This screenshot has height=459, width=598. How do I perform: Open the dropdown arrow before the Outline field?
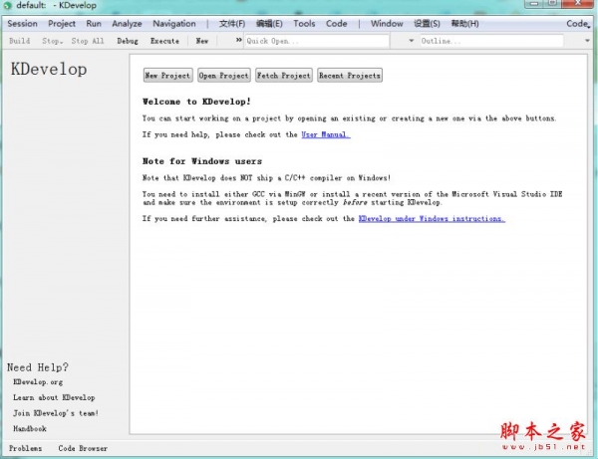point(411,41)
